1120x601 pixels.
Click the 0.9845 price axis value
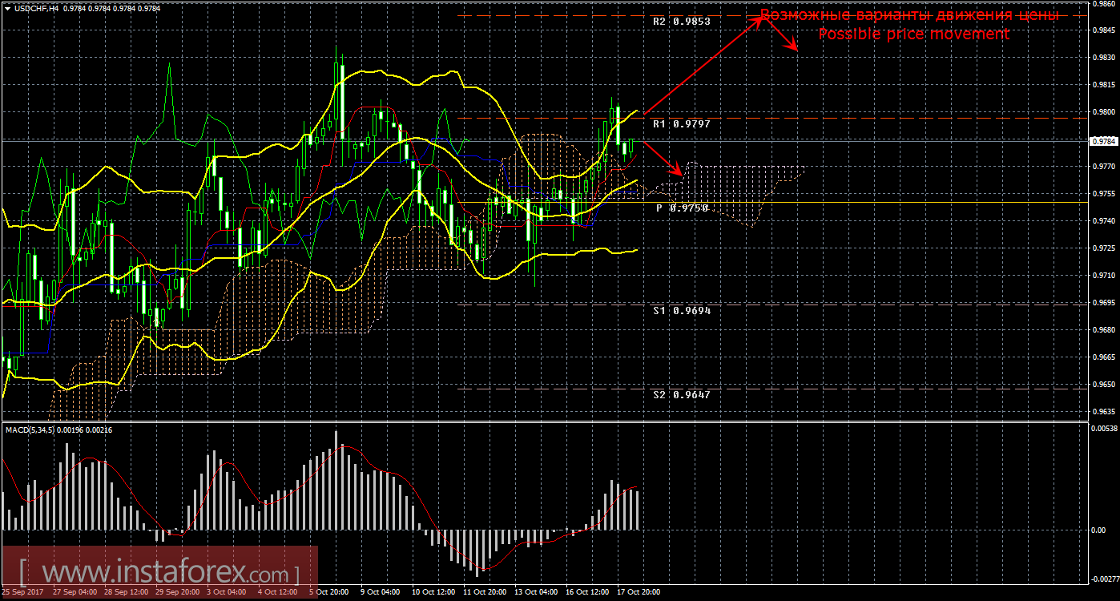(1103, 30)
